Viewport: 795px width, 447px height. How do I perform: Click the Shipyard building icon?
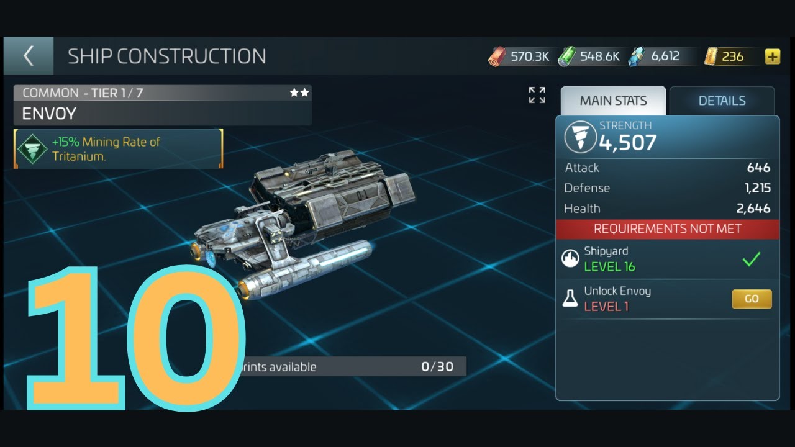570,259
